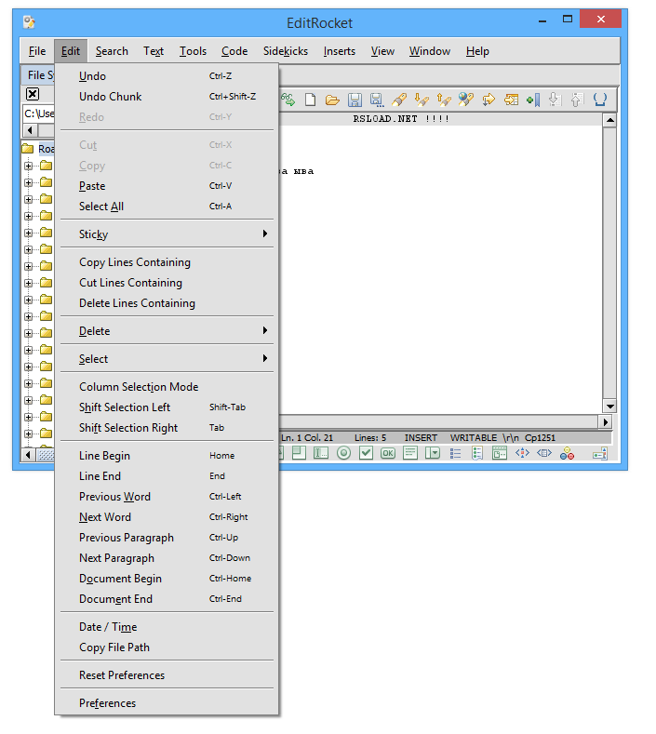Image resolution: width=656 pixels, height=734 pixels.
Task: Click the green checkbox insert icon
Action: pos(366,453)
